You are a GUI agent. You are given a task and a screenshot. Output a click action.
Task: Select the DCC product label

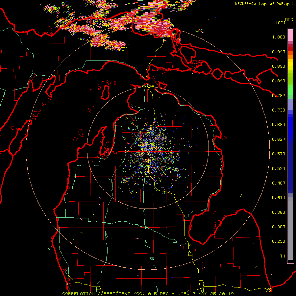289,19
